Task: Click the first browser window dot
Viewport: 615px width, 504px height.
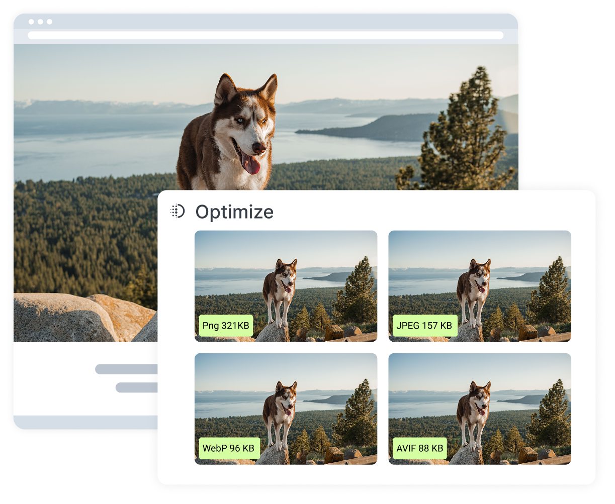Action: click(x=31, y=22)
